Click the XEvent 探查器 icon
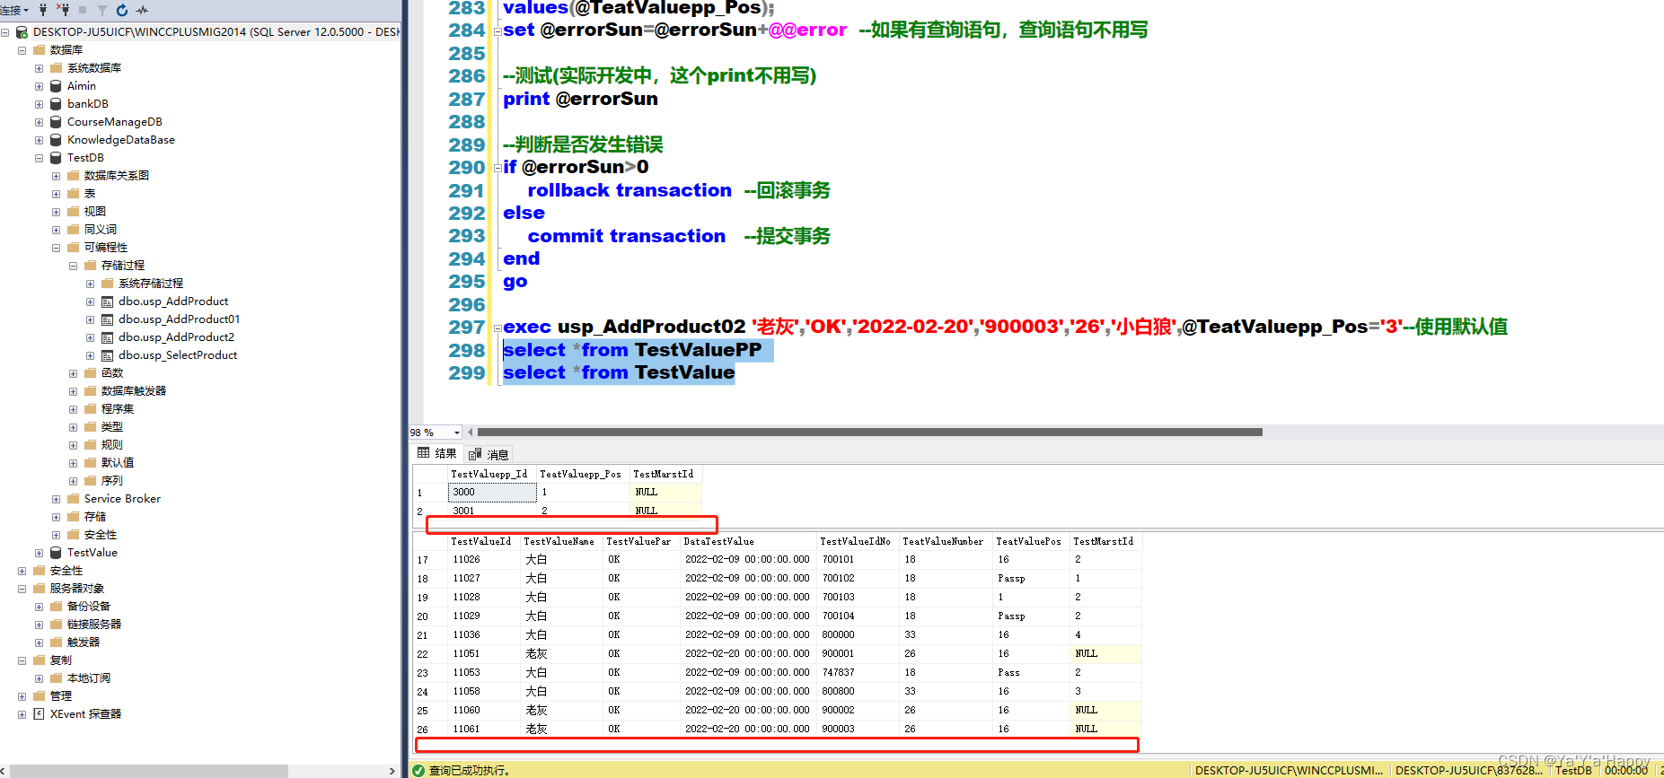The width and height of the screenshot is (1664, 778). tap(39, 714)
